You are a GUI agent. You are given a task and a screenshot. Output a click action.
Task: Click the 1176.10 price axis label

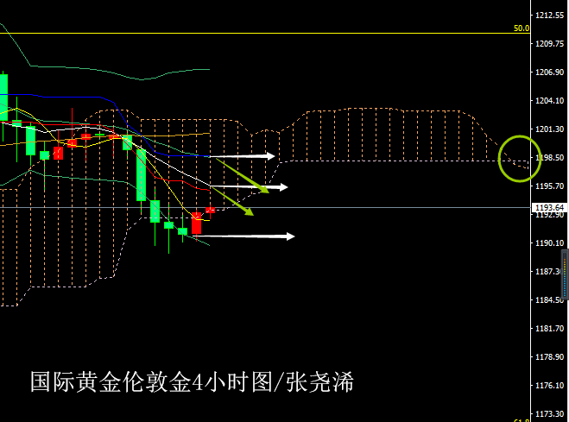[x=550, y=386]
